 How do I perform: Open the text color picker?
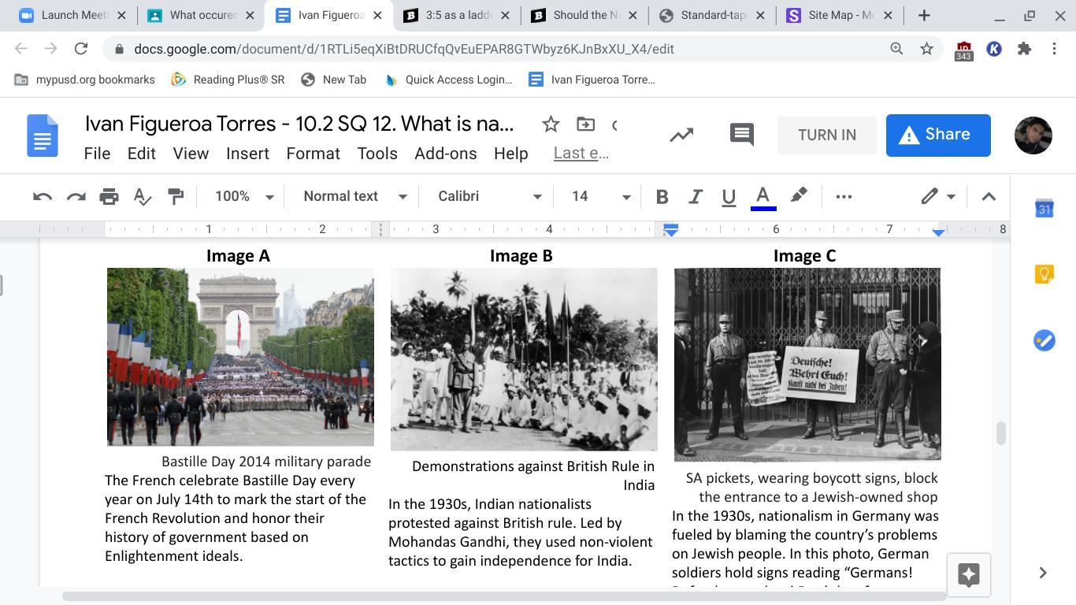click(762, 196)
